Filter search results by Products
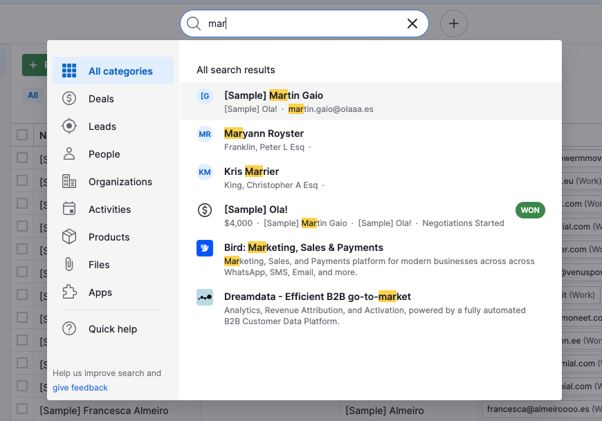This screenshot has height=421, width=602. coord(113,236)
